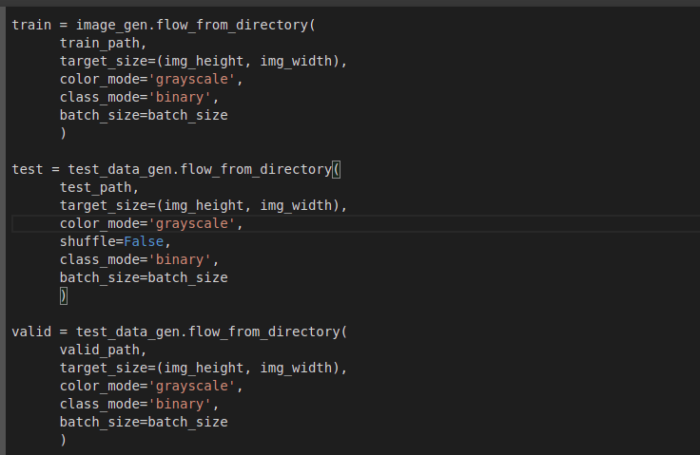Click the valid variable name
Viewport: 700px width, 455px height.
coord(31,332)
